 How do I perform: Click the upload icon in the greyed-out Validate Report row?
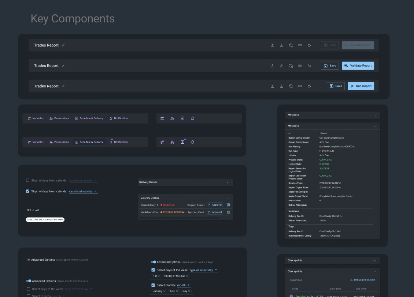[x=273, y=45]
